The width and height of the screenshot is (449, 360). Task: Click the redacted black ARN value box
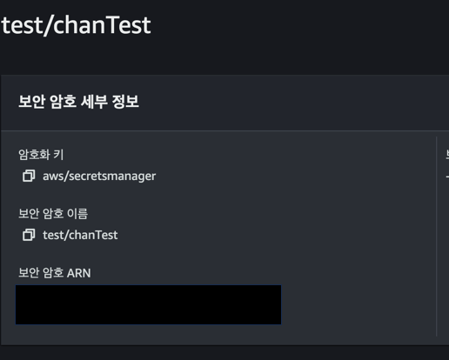click(148, 304)
